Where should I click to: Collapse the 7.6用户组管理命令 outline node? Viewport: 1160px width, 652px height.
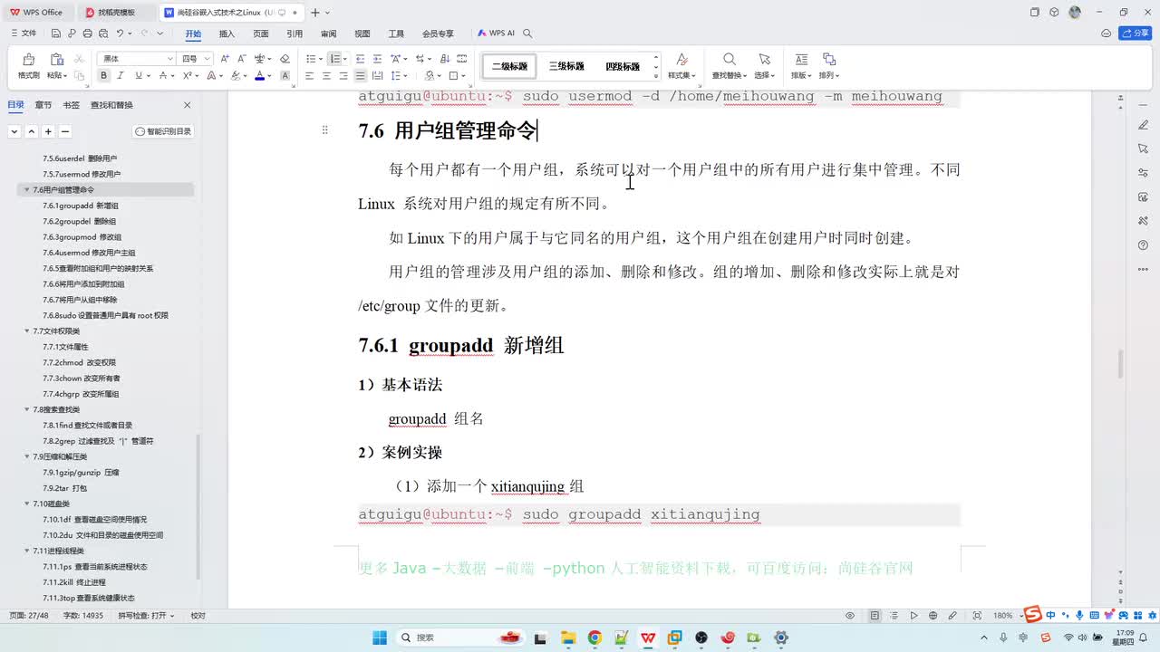(27, 190)
